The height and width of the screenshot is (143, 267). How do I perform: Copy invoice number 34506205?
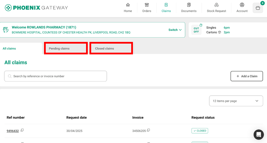pos(148,131)
